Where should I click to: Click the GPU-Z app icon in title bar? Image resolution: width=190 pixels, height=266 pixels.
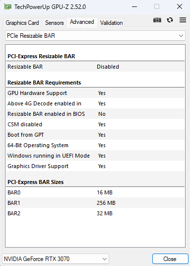(x=7, y=7)
